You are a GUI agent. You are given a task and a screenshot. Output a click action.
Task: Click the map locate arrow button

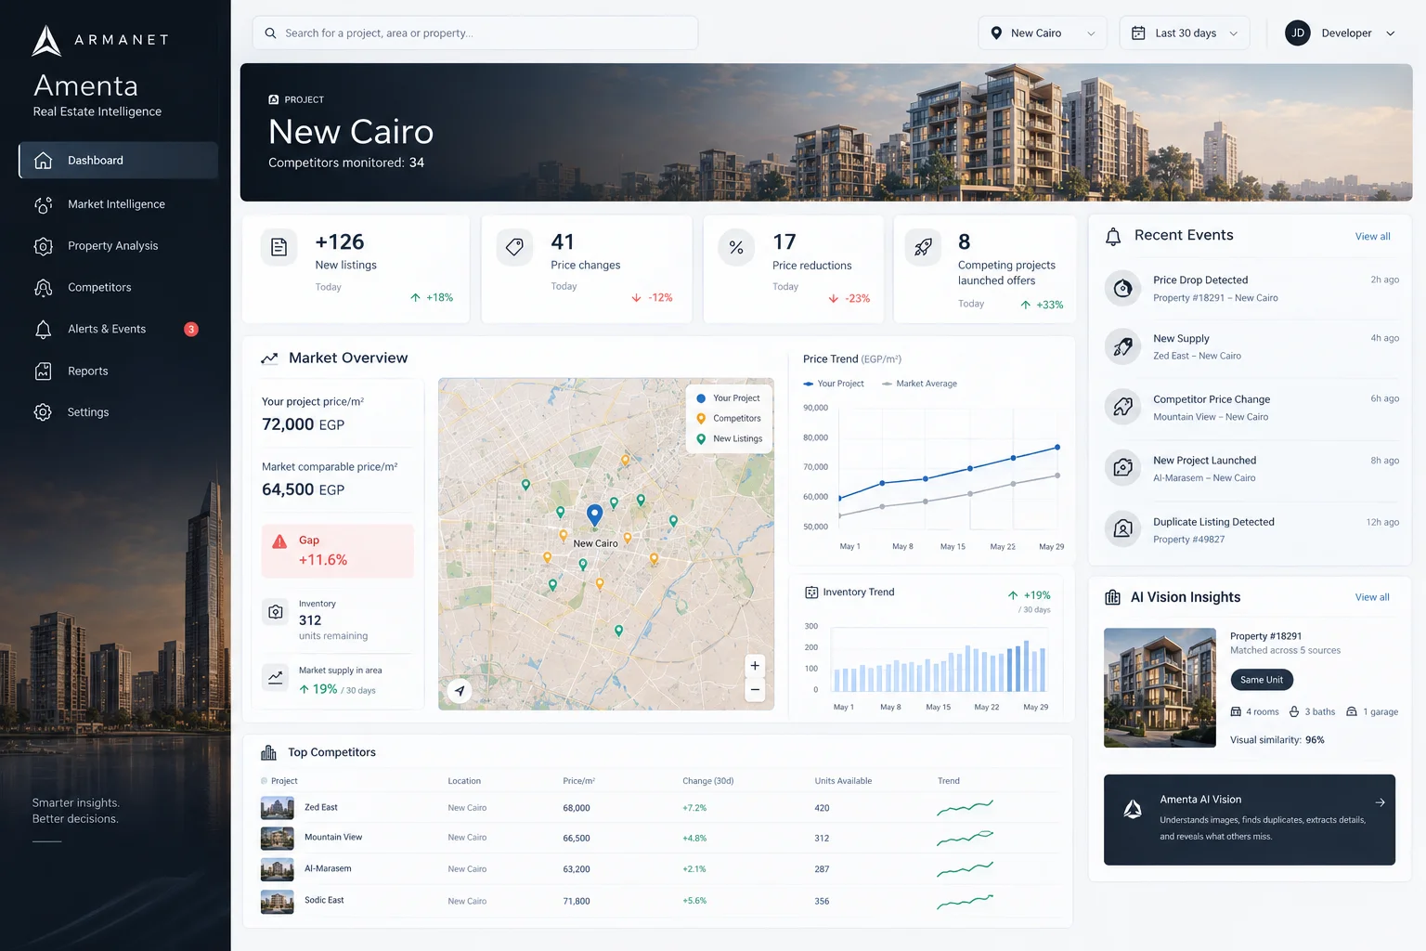pyautogui.click(x=460, y=691)
